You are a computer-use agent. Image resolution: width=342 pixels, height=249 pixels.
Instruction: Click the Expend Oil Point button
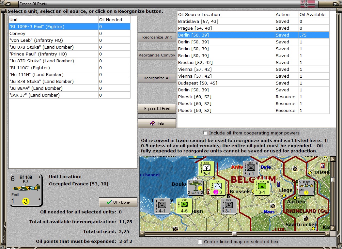157,109
